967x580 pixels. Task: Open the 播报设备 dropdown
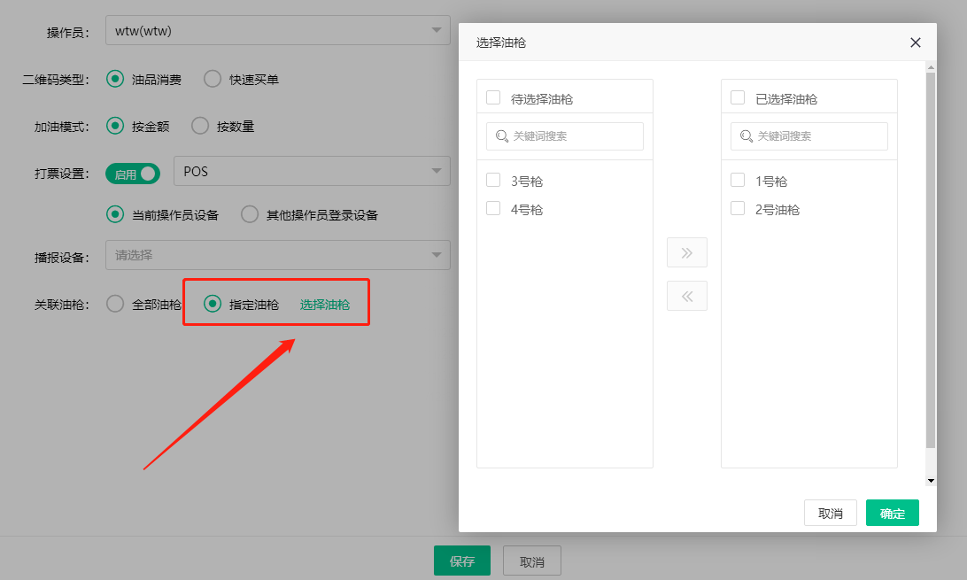coord(277,255)
